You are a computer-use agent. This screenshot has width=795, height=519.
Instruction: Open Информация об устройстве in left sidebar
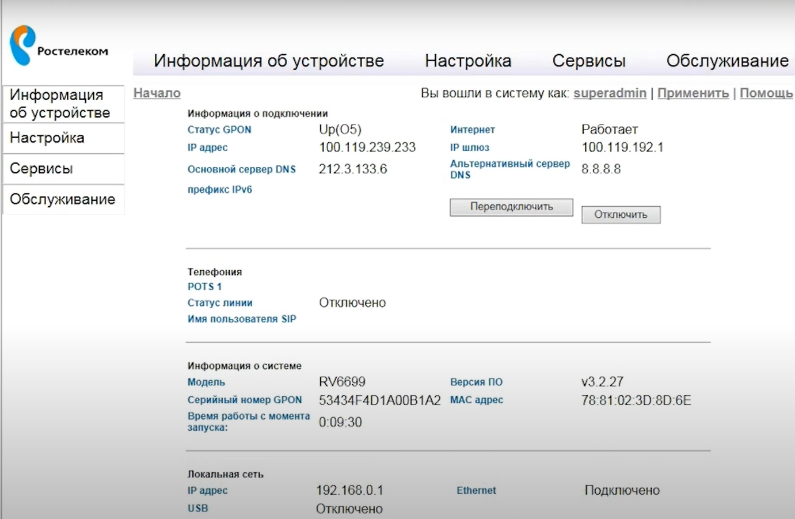pyautogui.click(x=60, y=104)
